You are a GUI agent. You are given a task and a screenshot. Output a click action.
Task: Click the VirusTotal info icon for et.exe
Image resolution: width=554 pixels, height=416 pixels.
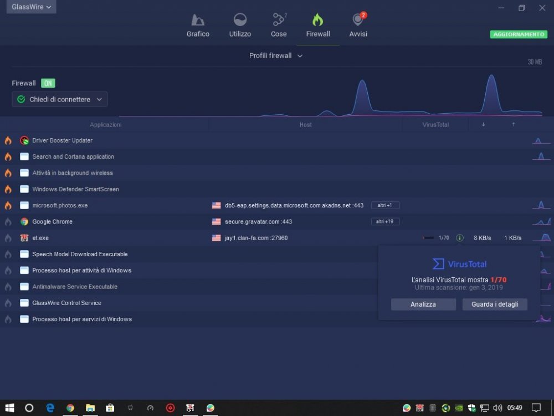(460, 238)
